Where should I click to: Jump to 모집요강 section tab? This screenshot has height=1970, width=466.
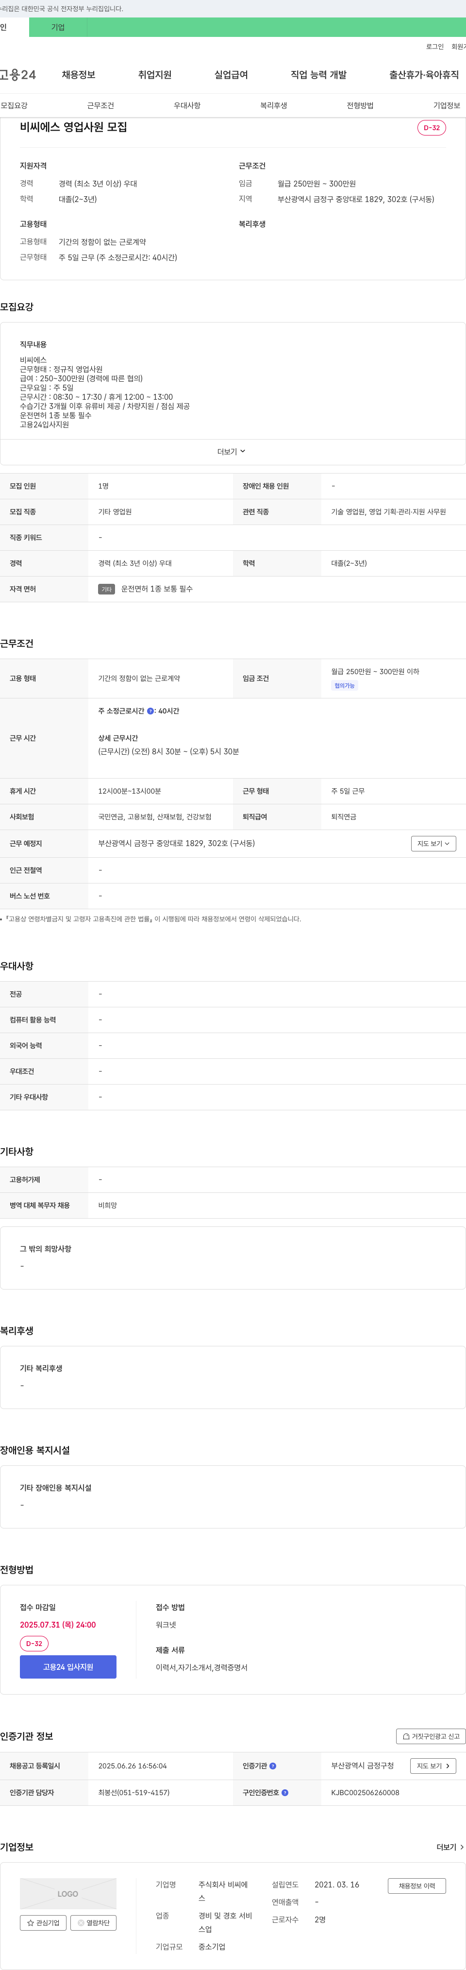tap(14, 105)
